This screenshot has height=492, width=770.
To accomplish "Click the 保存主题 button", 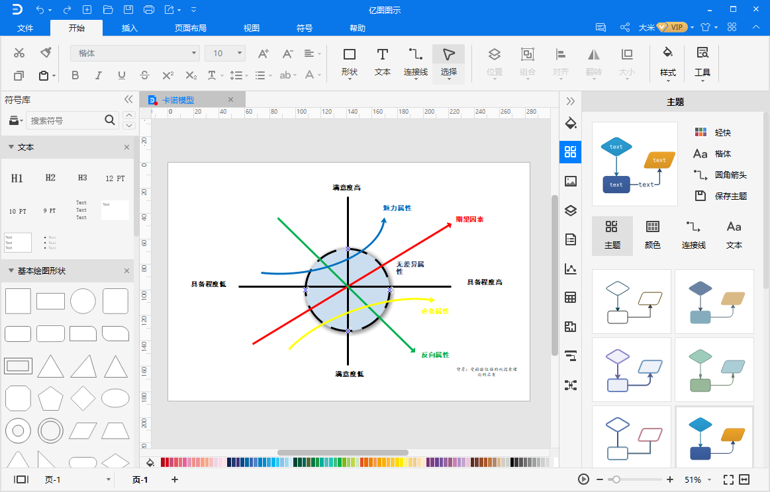I will [721, 196].
